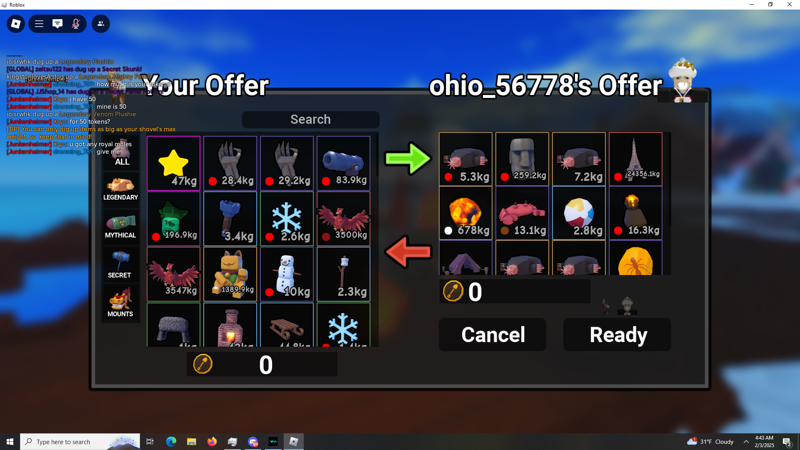This screenshot has height=450, width=800.
Task: Choose the MYTHICAL category filter
Action: (121, 226)
